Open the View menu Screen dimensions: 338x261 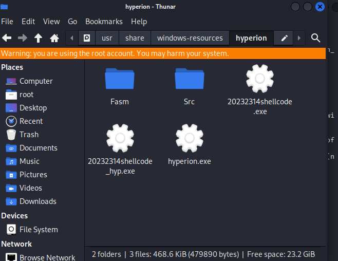[51, 22]
